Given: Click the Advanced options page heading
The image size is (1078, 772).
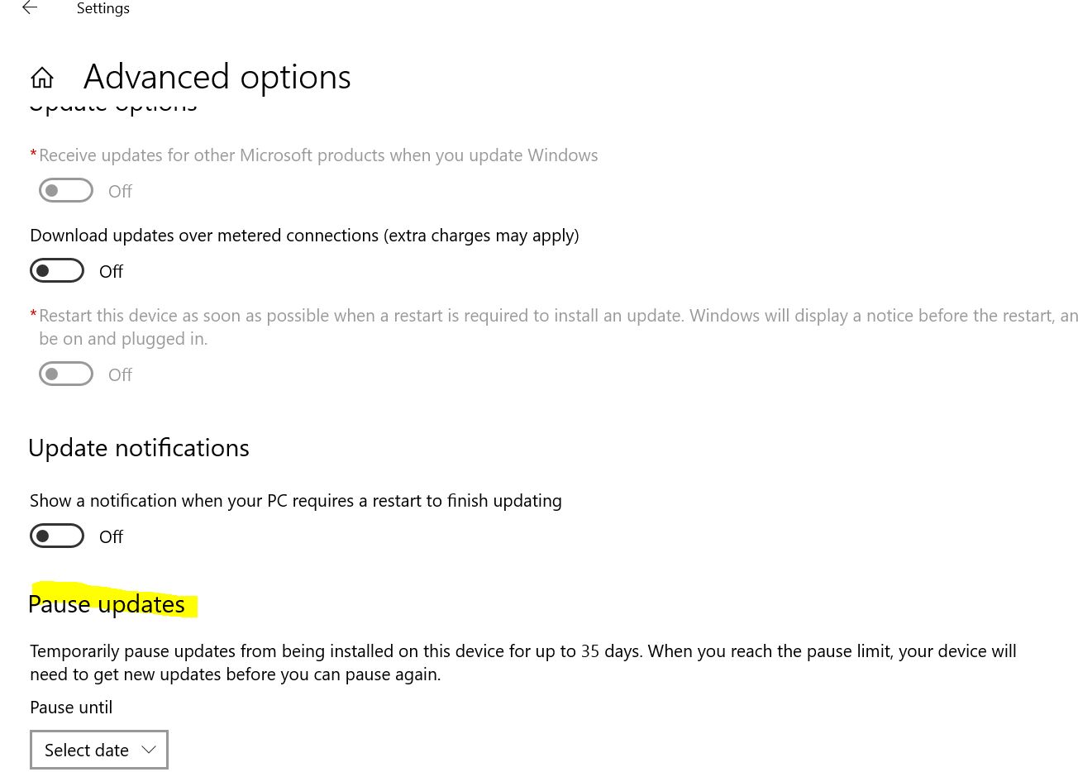Looking at the screenshot, I should point(217,76).
